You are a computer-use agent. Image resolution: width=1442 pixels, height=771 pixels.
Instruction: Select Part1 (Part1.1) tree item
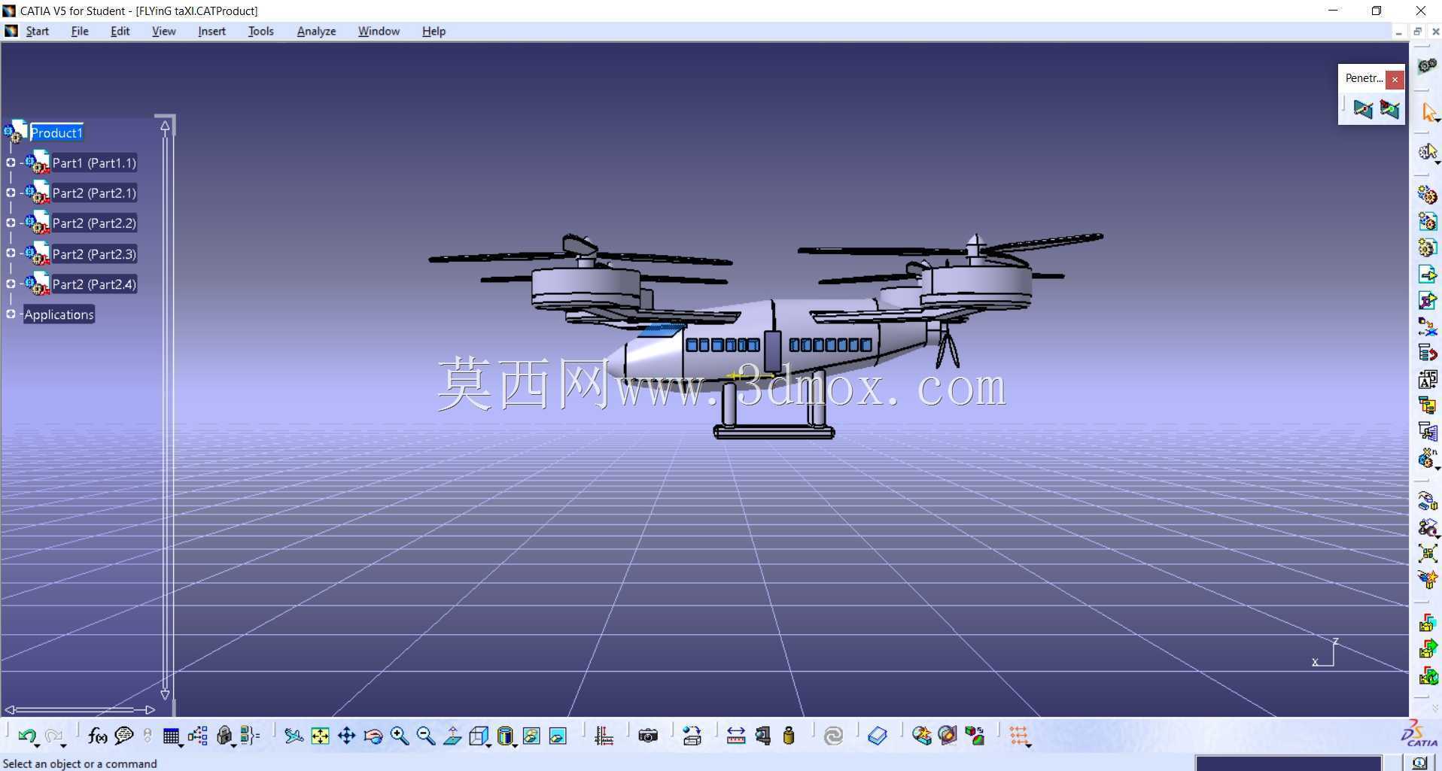[94, 162]
